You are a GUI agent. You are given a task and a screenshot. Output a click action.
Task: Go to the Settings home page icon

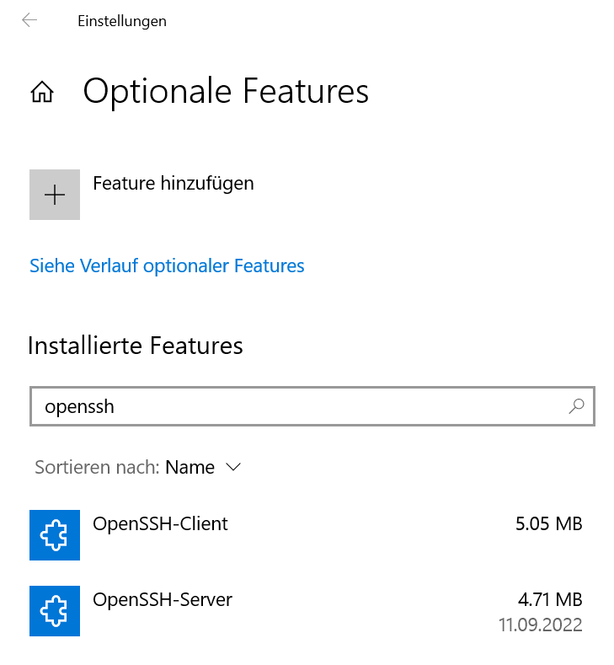tap(42, 92)
